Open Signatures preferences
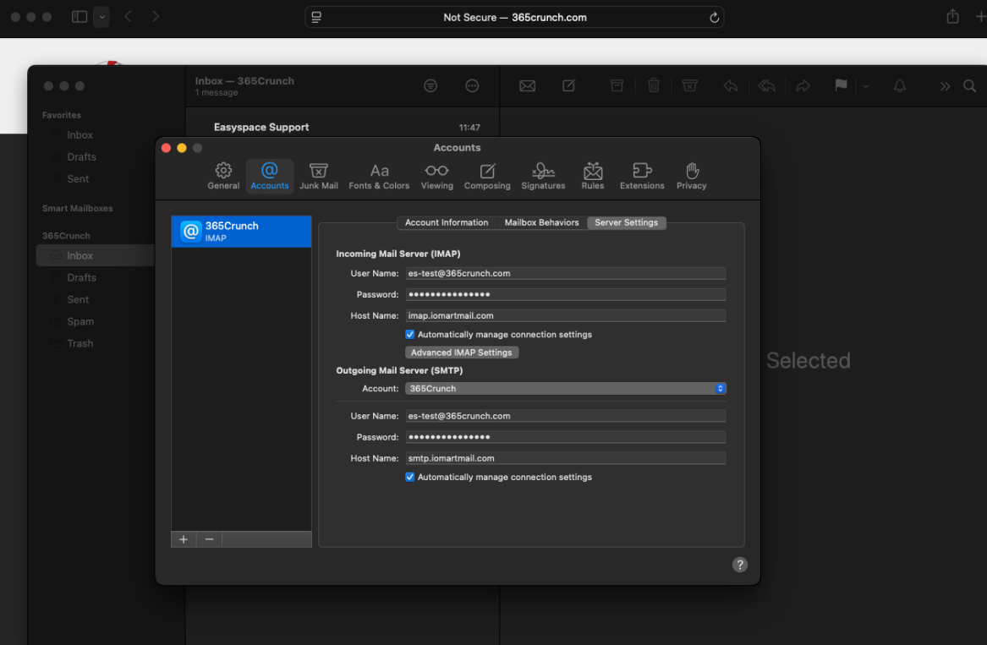This screenshot has height=645, width=987. (543, 176)
